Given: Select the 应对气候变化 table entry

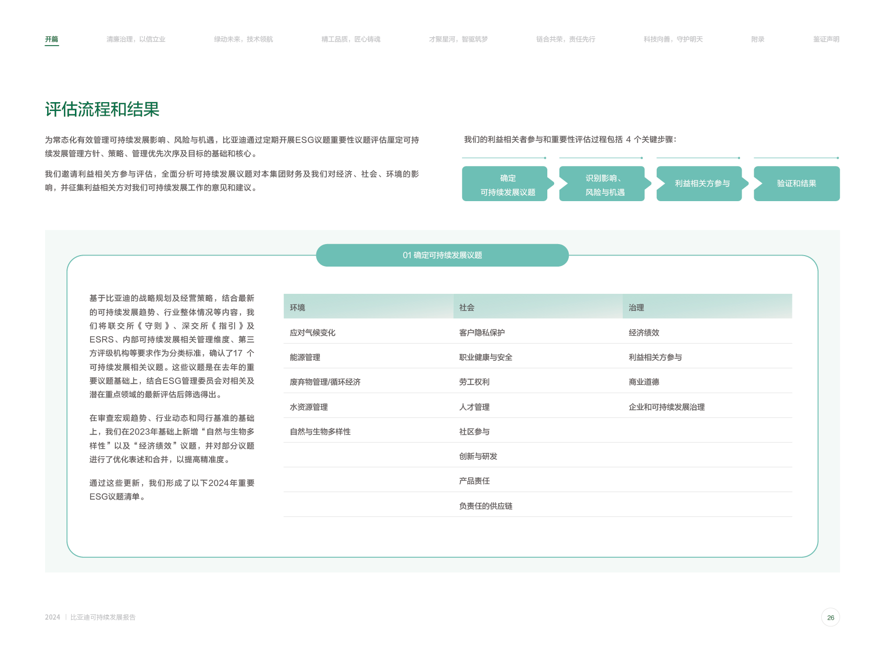Looking at the screenshot, I should (x=313, y=333).
